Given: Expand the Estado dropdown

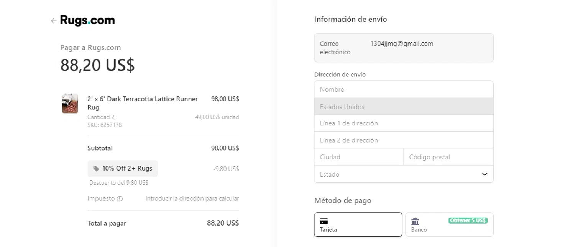Looking at the screenshot, I should click(399, 174).
